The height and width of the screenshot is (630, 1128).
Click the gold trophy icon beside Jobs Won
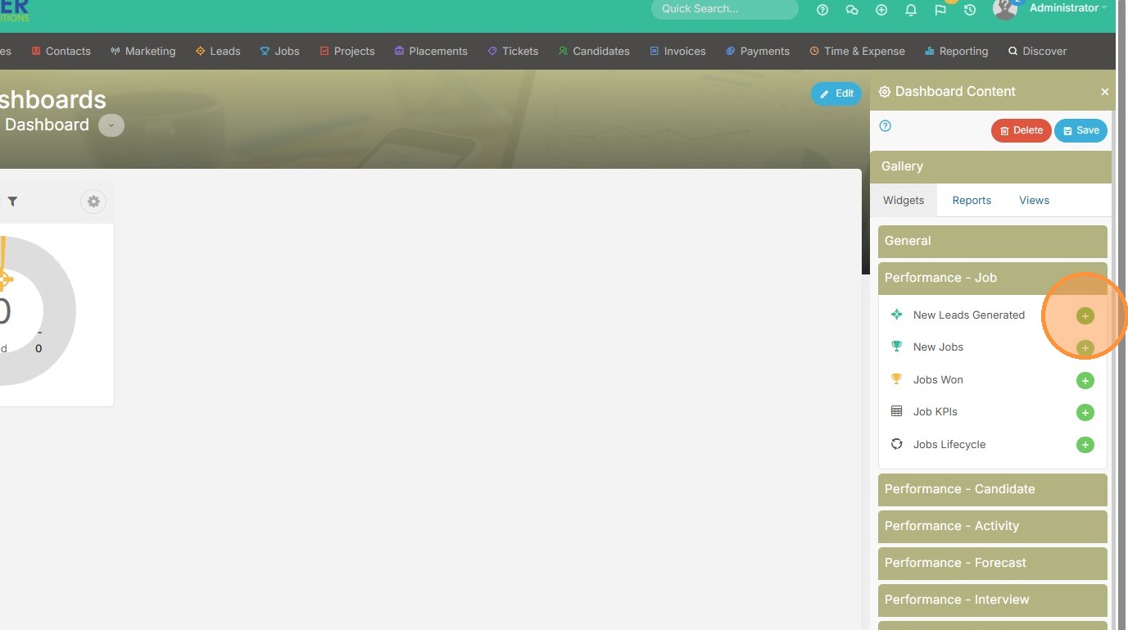pos(896,379)
